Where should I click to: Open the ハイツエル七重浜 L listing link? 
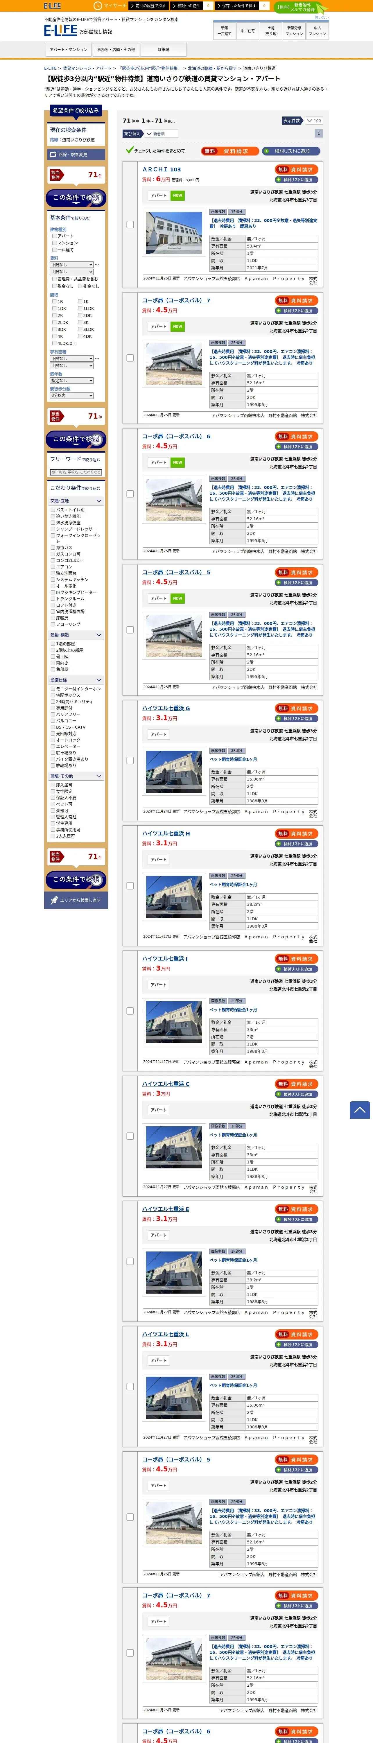point(166,1334)
